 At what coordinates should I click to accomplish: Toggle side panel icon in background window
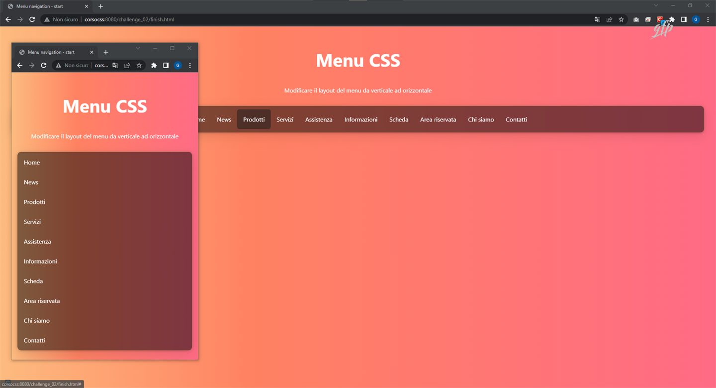(x=684, y=19)
